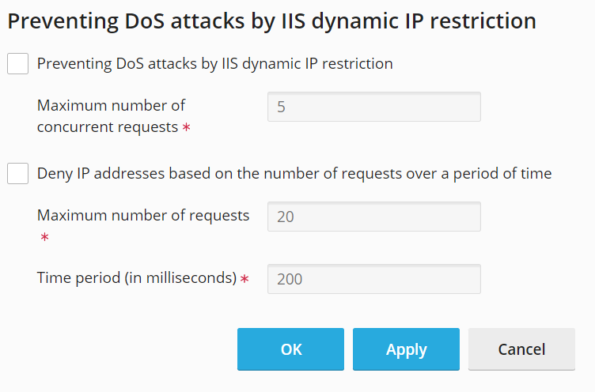Click the 'Preventing DoS attacks' checkbox label text
Viewport: 595px width, 392px height.
pyautogui.click(x=215, y=63)
